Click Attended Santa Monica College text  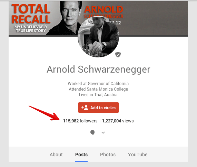pyautogui.click(x=98, y=89)
